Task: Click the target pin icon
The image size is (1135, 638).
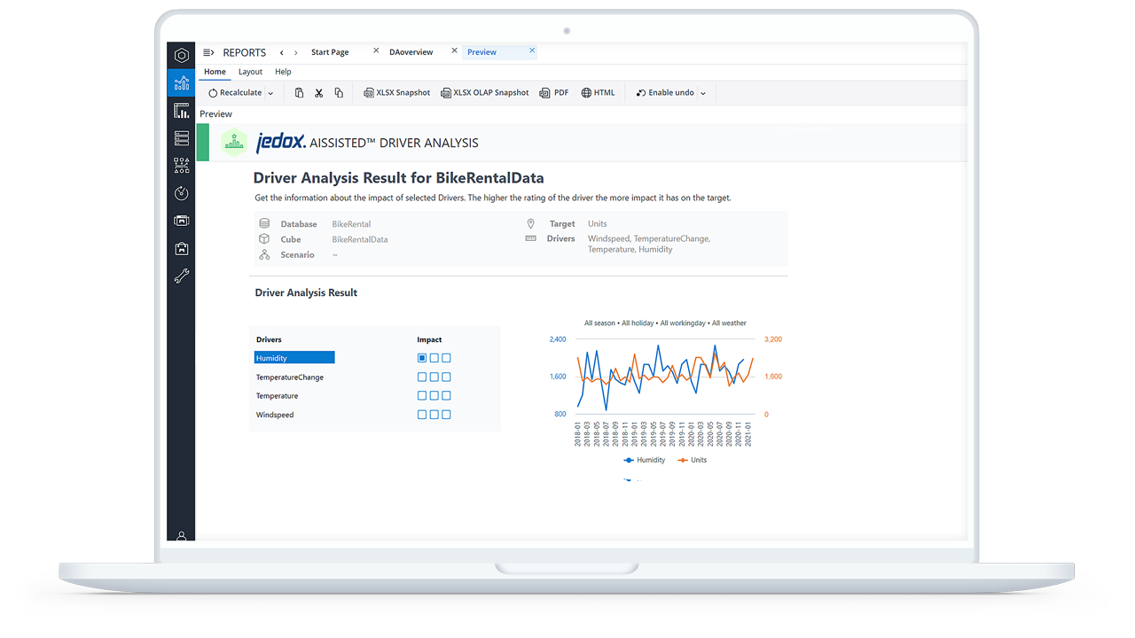Action: point(531,224)
